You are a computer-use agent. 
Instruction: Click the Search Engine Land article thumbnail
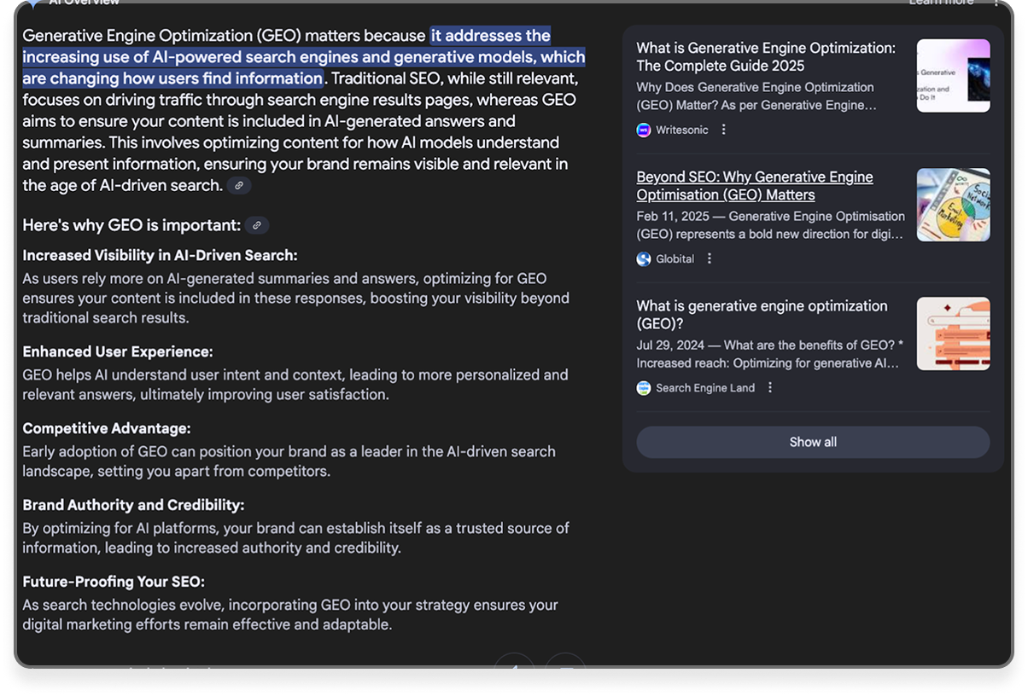[x=953, y=333]
